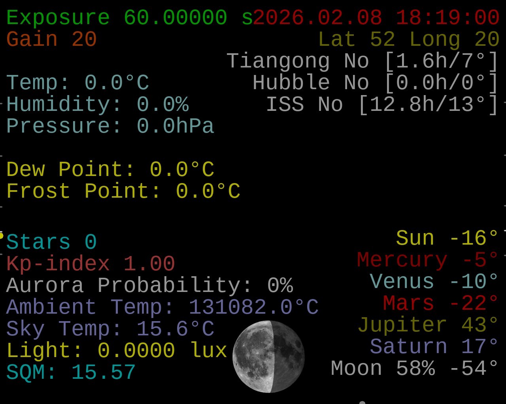This screenshot has height=404, width=506.
Task: Click the moon phase image
Action: (268, 356)
